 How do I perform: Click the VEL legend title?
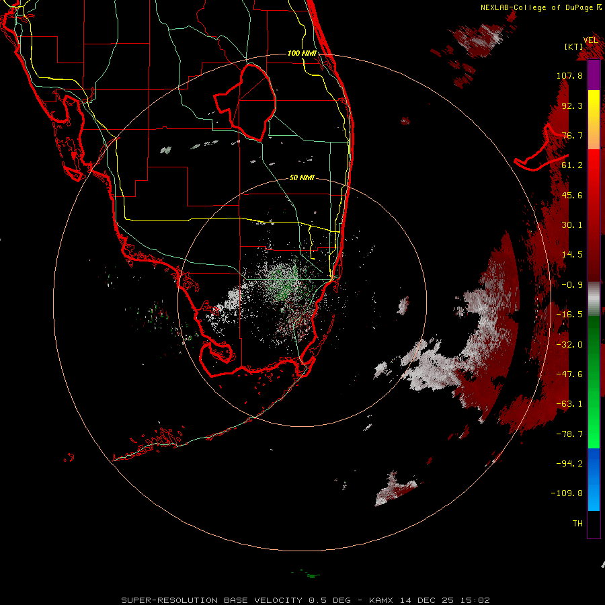coord(590,40)
